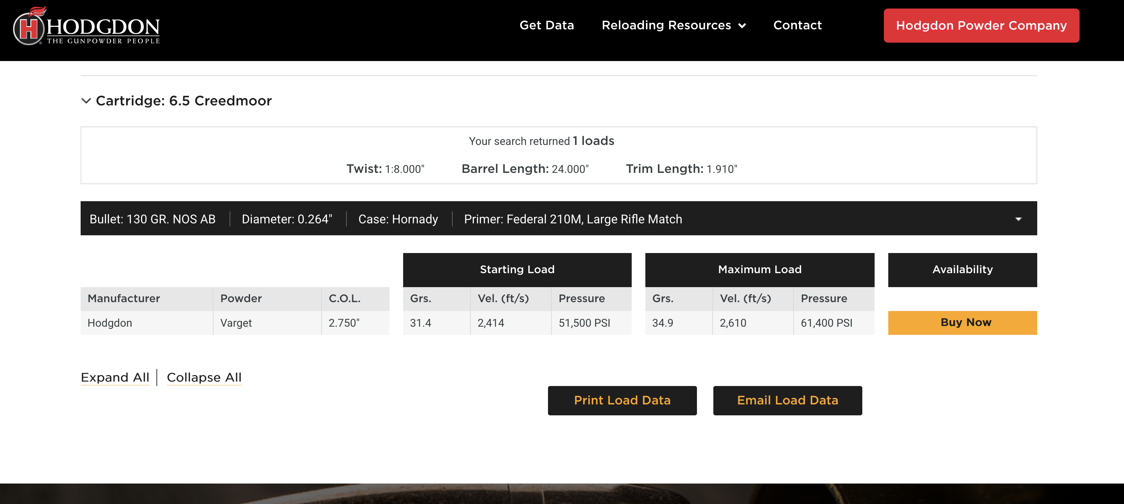Click the Cartridge: 6.5 Creedmoor heading

(184, 101)
